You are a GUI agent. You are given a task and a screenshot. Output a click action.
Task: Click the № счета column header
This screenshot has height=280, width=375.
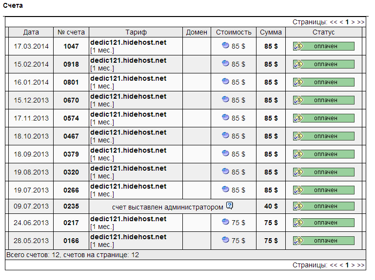tap(71, 32)
